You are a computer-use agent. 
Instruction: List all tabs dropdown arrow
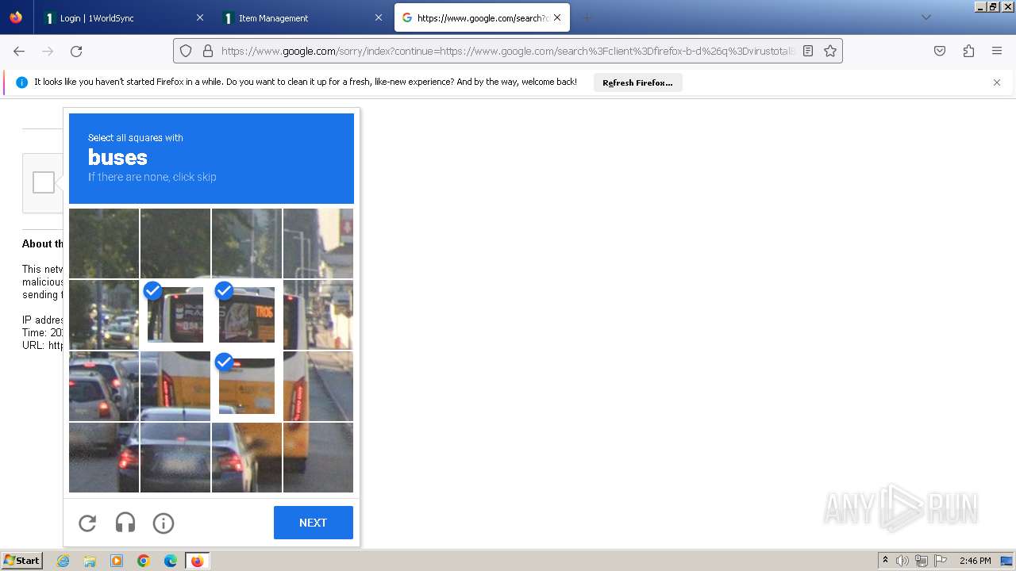pyautogui.click(x=926, y=17)
